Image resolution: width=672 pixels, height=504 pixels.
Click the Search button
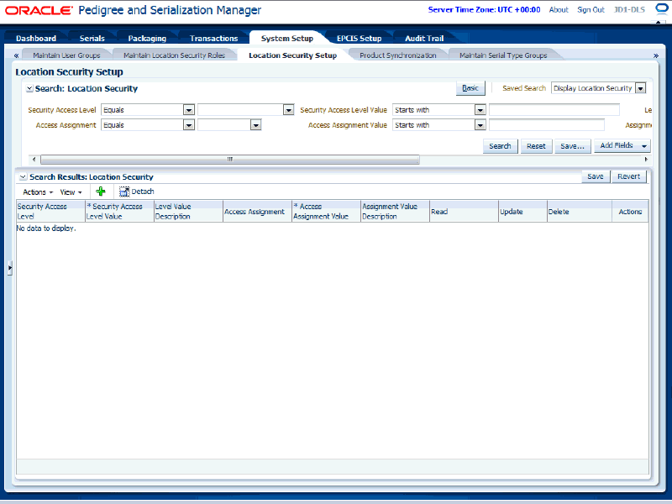(500, 146)
